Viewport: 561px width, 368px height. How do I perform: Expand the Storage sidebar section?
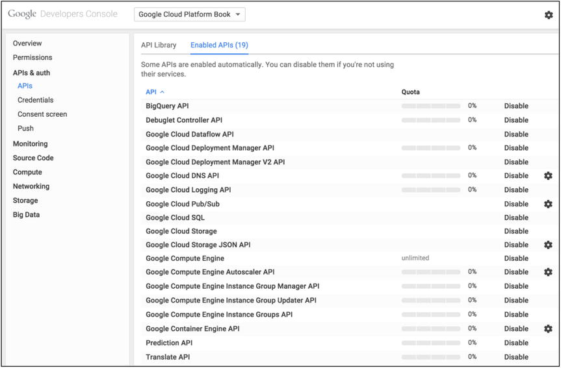coord(25,201)
